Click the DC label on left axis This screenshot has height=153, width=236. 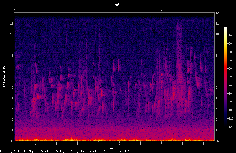12,141
